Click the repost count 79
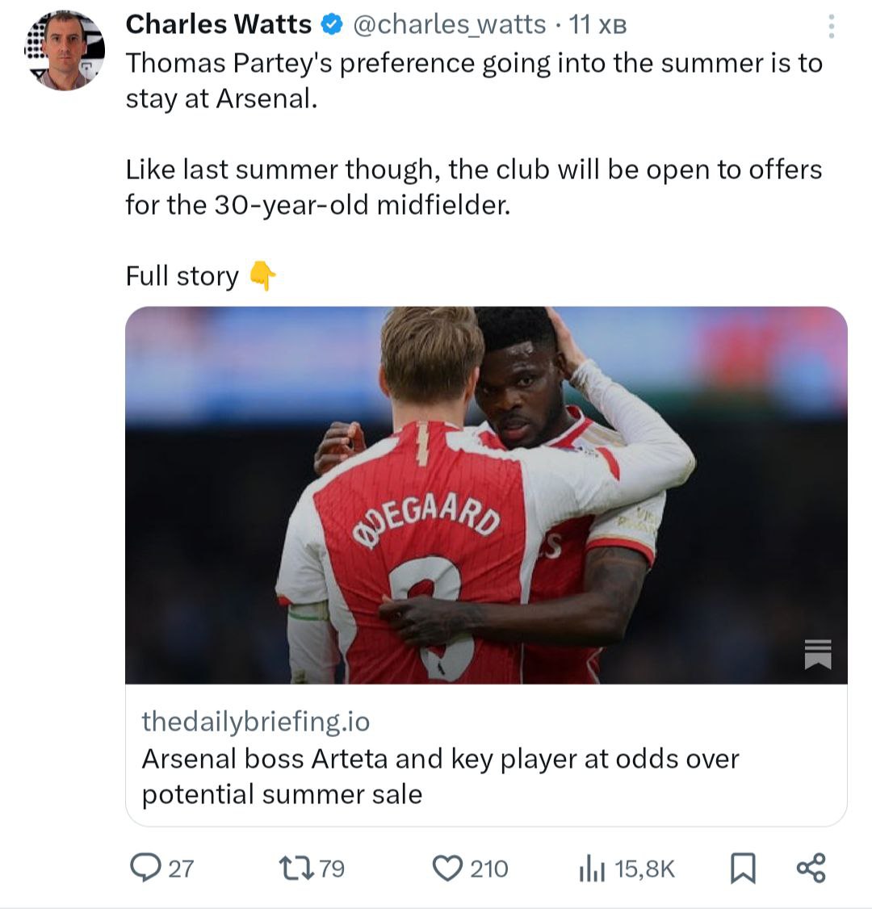The width and height of the screenshot is (872, 909). [332, 869]
